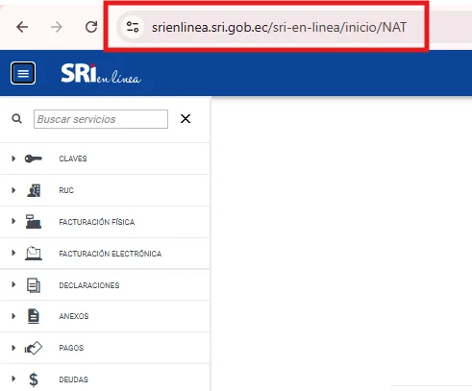This screenshot has width=472, height=391.
Task: Open the CLAVES menu label
Action: click(x=73, y=159)
